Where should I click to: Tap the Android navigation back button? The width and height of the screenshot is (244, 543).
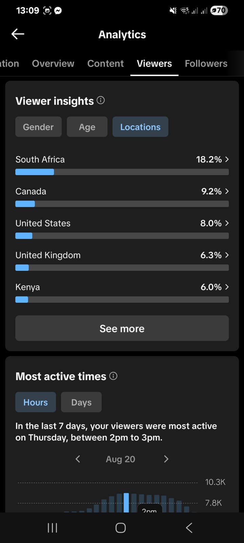pyautogui.click(x=189, y=528)
